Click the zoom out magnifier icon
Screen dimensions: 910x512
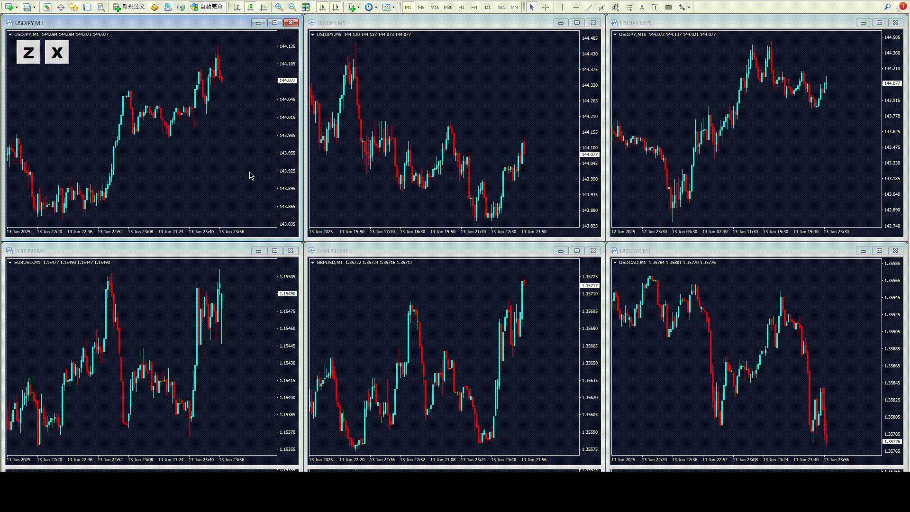point(292,7)
